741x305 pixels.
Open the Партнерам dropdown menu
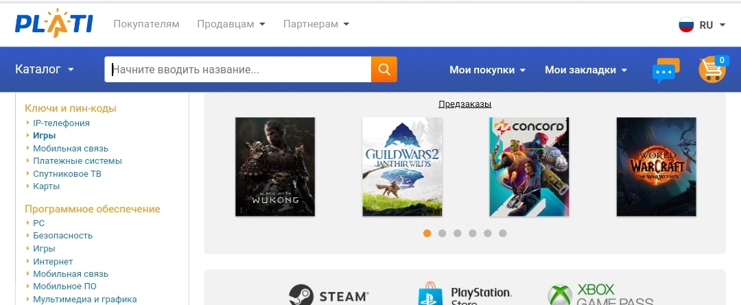316,24
